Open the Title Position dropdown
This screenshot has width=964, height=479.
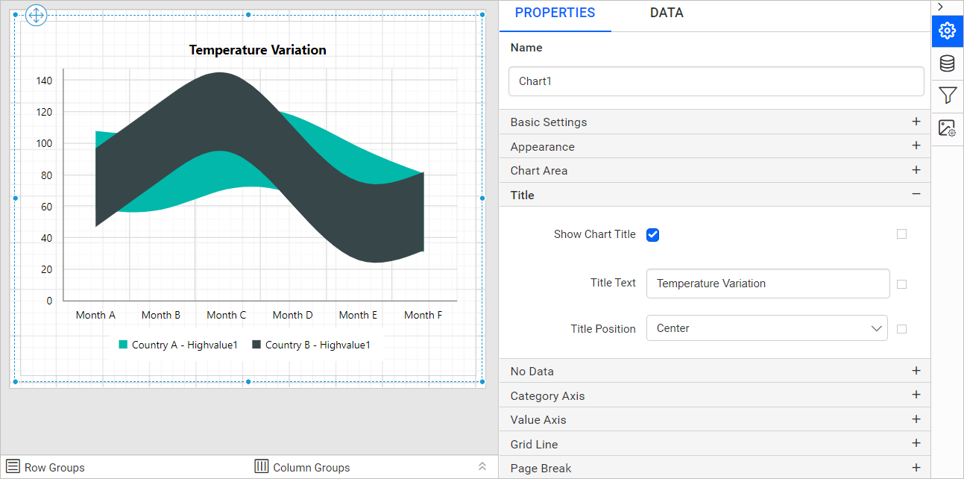coord(767,328)
